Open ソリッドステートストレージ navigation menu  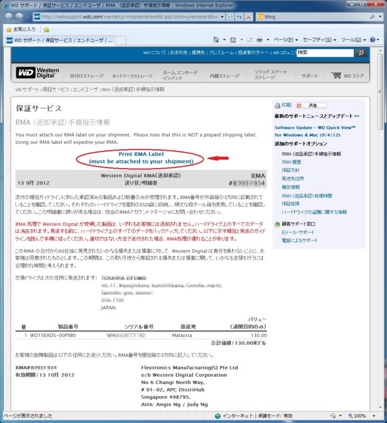point(271,75)
